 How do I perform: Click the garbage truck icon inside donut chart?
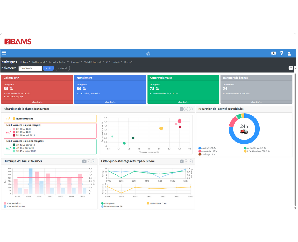pyautogui.click(x=244, y=132)
